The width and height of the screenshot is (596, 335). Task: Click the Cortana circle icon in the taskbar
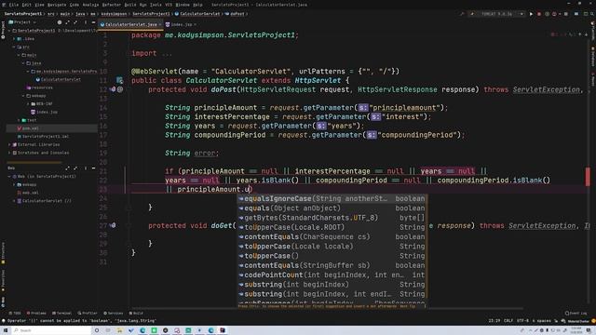pyautogui.click(x=97, y=330)
